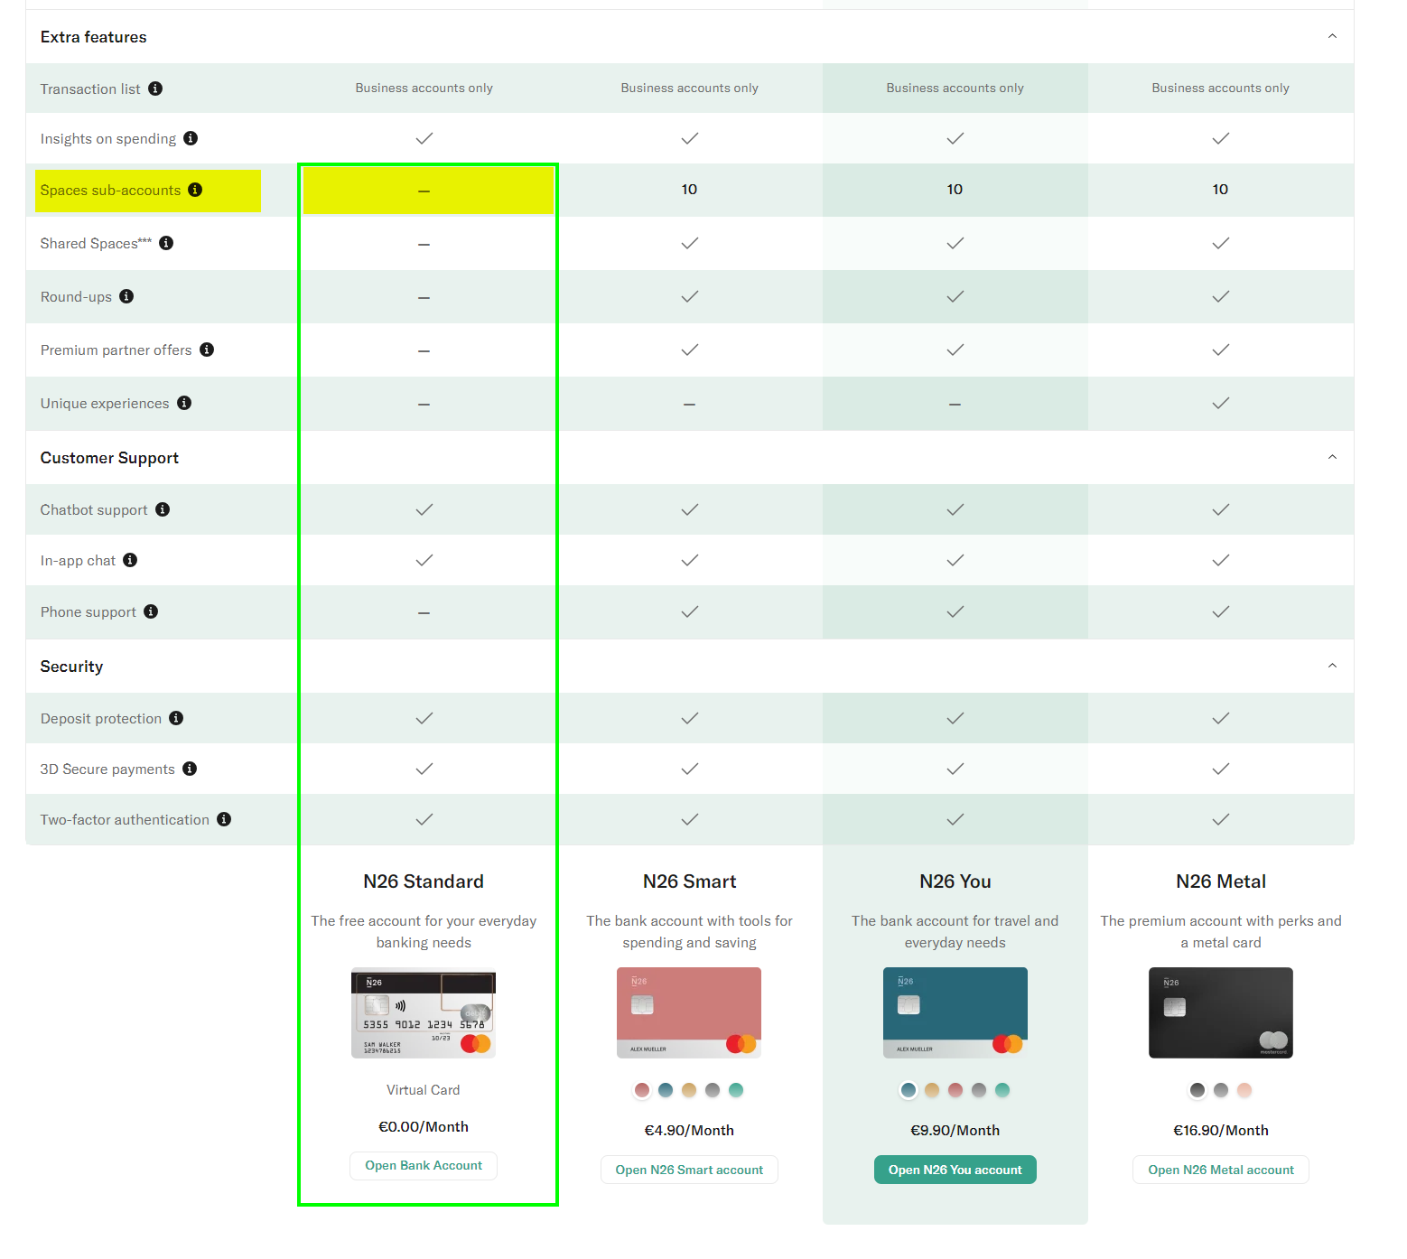This screenshot has width=1407, height=1259.
Task: Show 3D Secure payments info icon
Action: point(190,769)
